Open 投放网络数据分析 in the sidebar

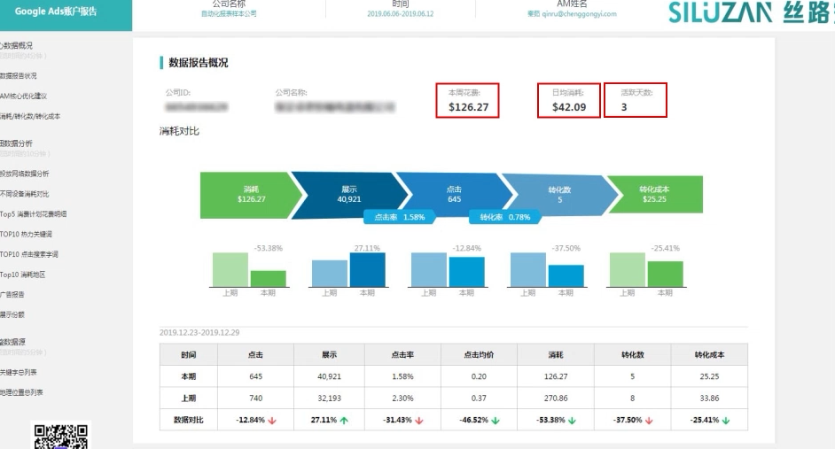click(x=25, y=174)
